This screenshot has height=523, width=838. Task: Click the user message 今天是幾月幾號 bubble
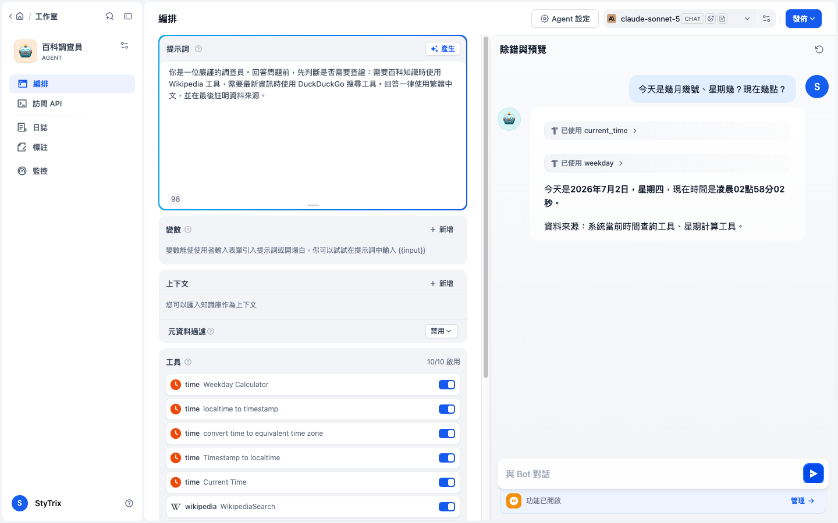coord(712,89)
